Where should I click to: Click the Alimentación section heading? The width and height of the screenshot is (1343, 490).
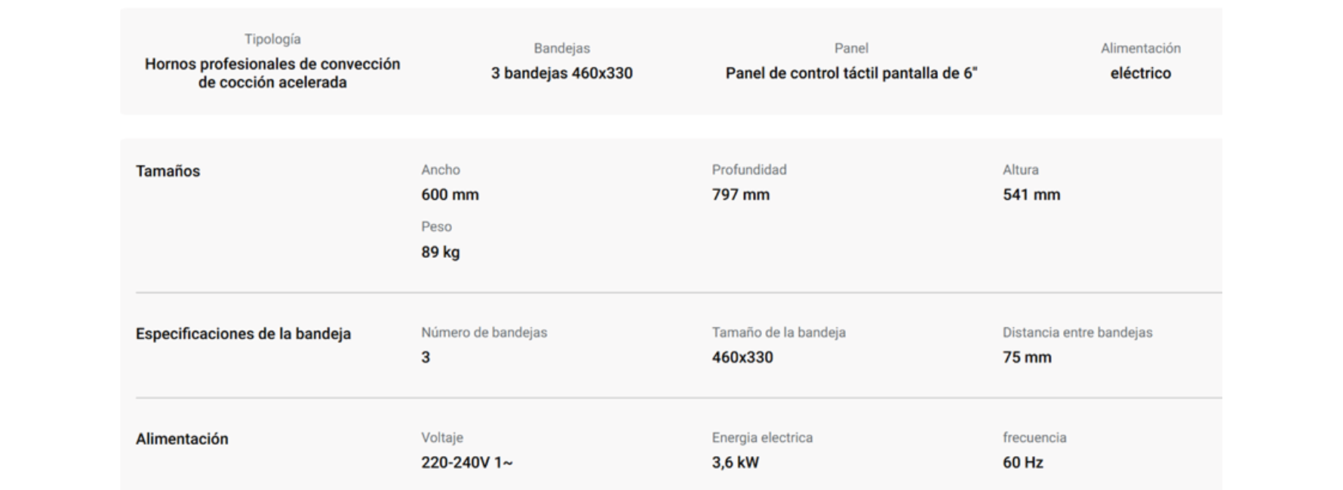tap(182, 439)
